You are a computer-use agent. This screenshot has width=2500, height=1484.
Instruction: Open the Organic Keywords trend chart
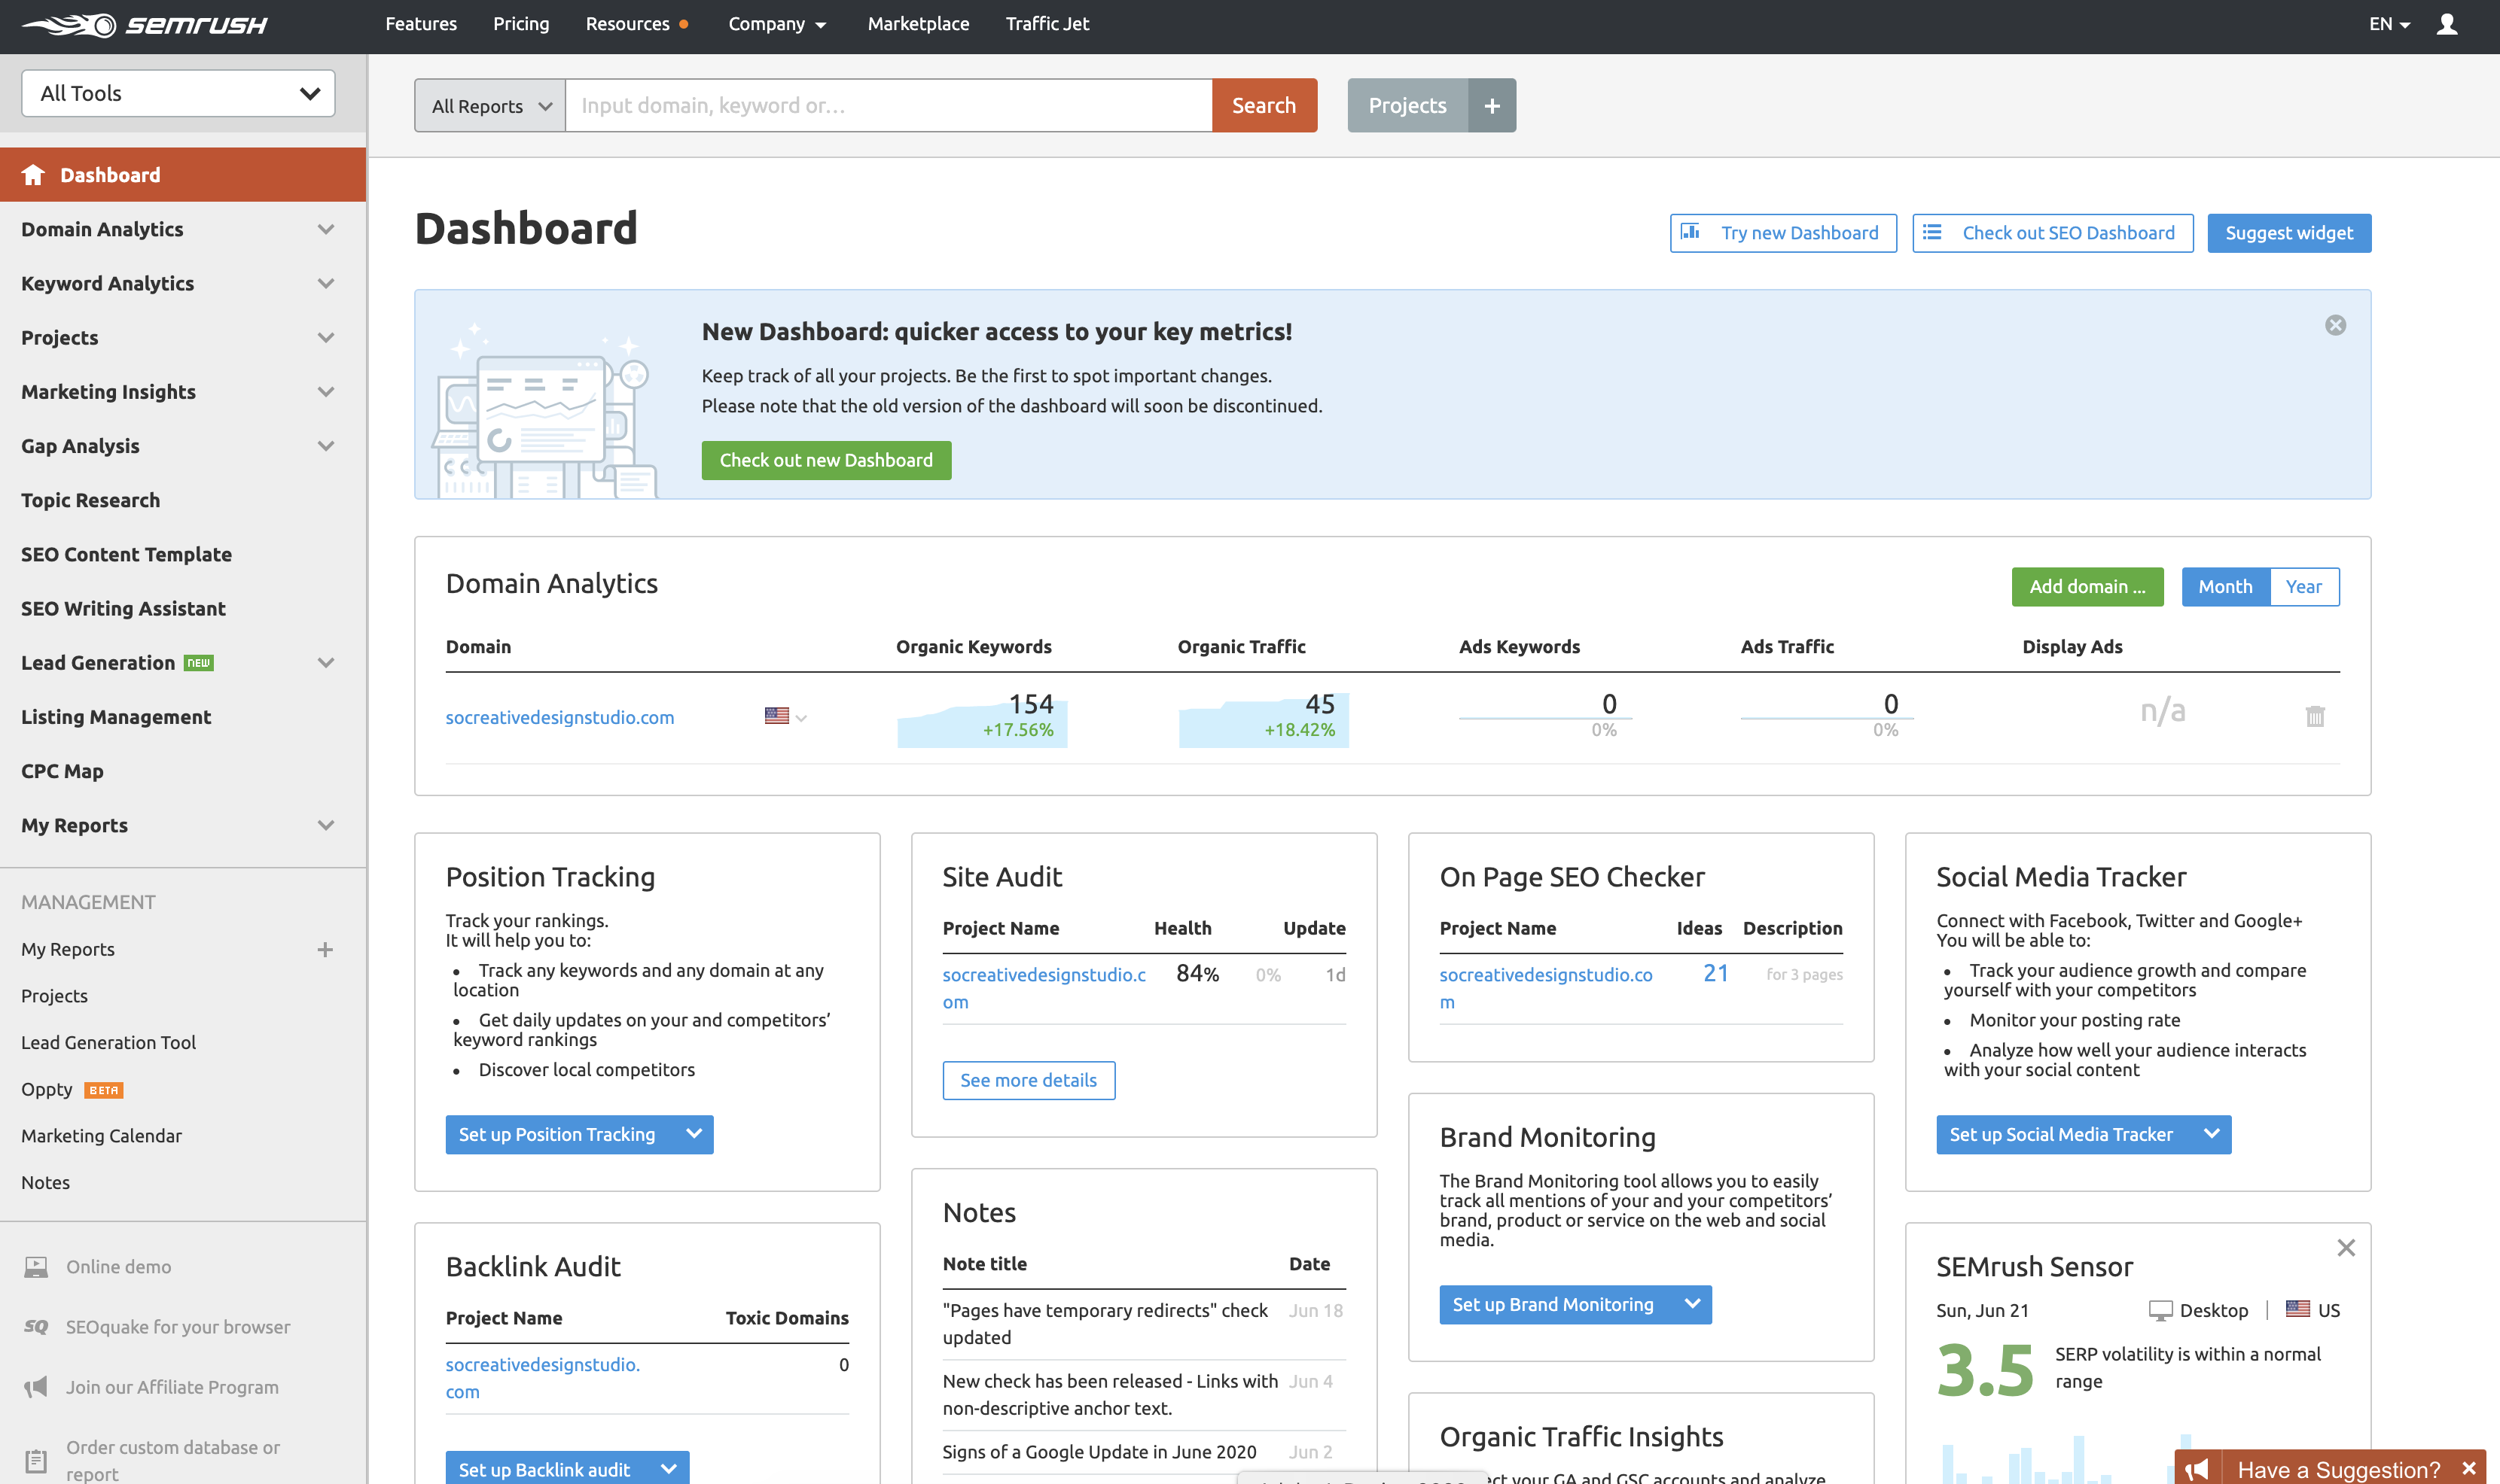click(x=981, y=719)
